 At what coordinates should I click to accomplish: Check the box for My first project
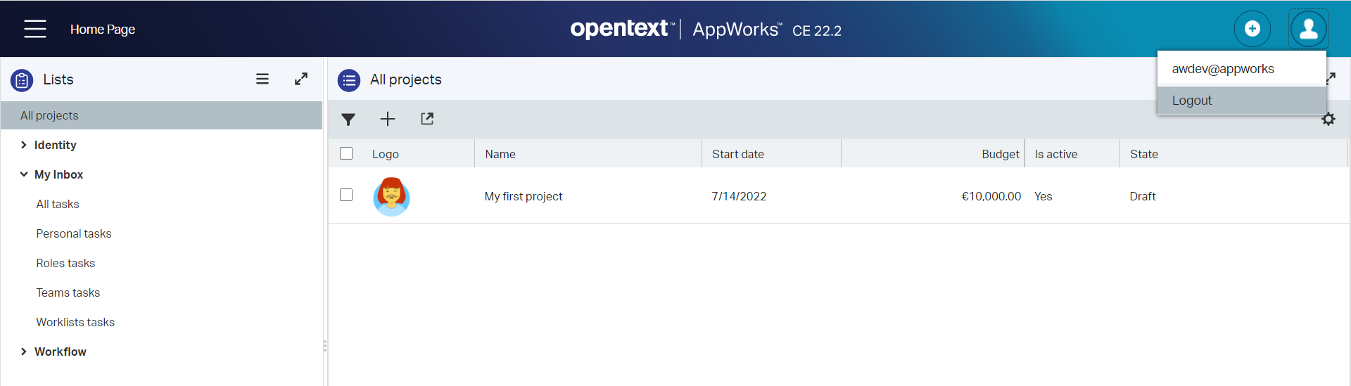point(346,195)
